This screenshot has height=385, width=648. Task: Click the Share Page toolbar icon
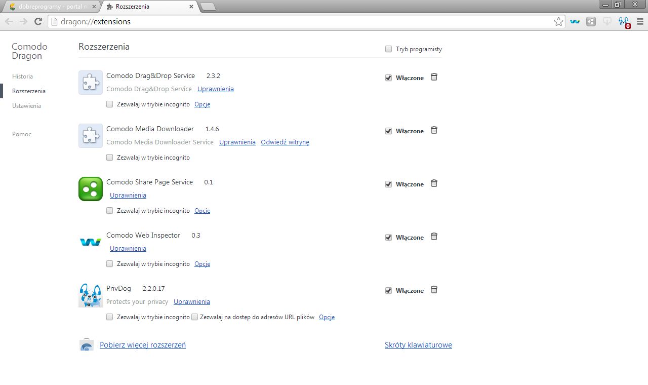(591, 22)
